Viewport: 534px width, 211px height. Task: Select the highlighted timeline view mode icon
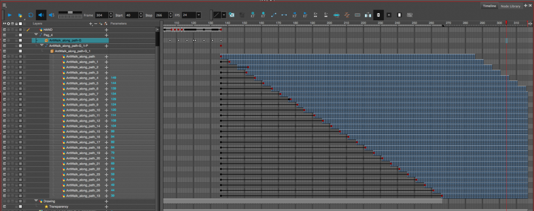click(379, 15)
